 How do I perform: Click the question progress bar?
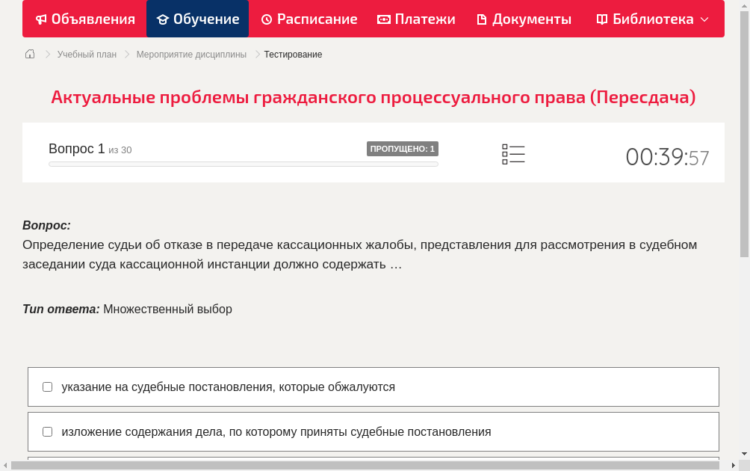(x=243, y=163)
